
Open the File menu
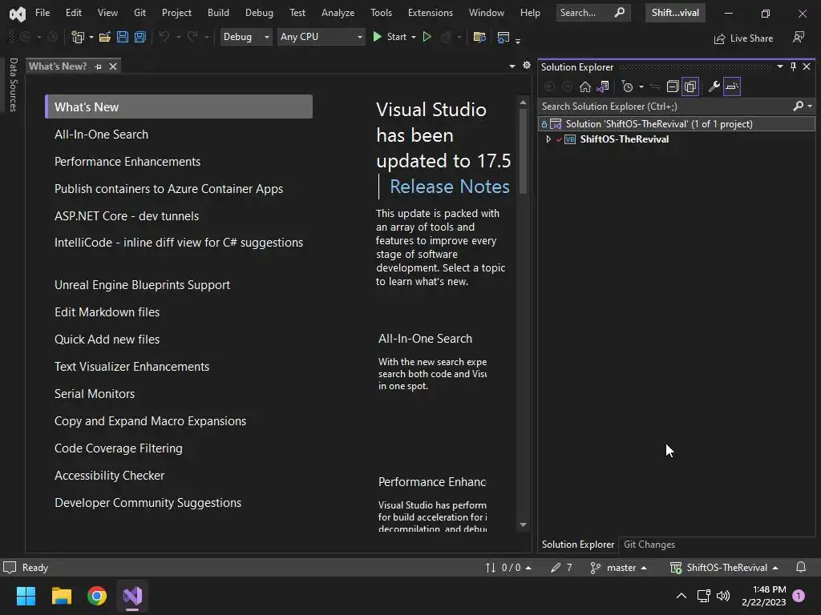pyautogui.click(x=42, y=13)
